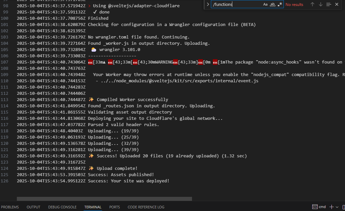Image resolution: width=345 pixels, height=211 pixels.
Task: Close the find widget
Action: coord(337,4)
